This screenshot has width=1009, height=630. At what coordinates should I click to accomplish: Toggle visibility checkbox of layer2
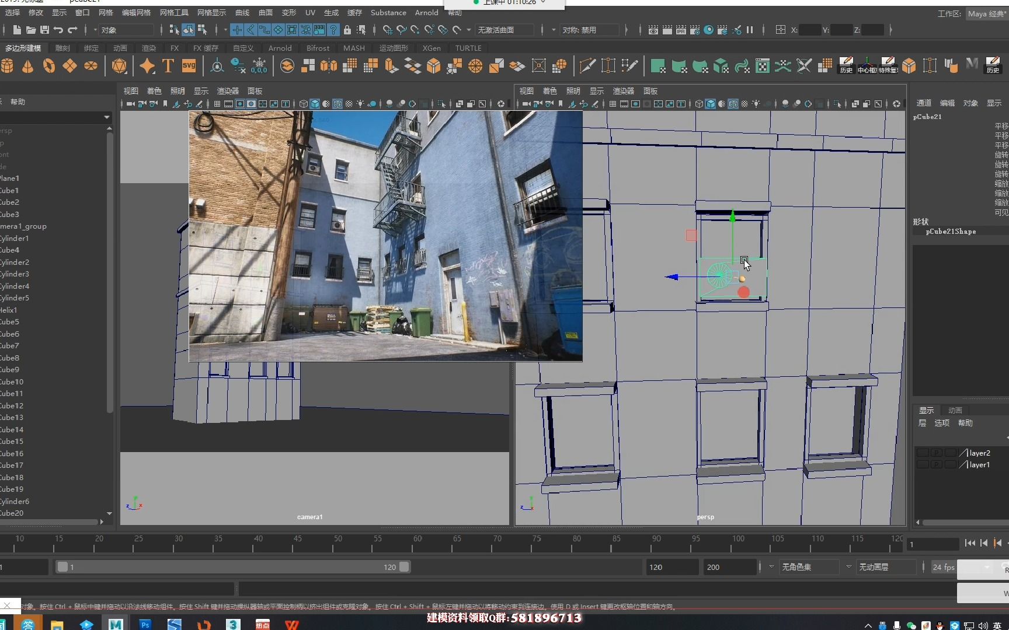923,452
